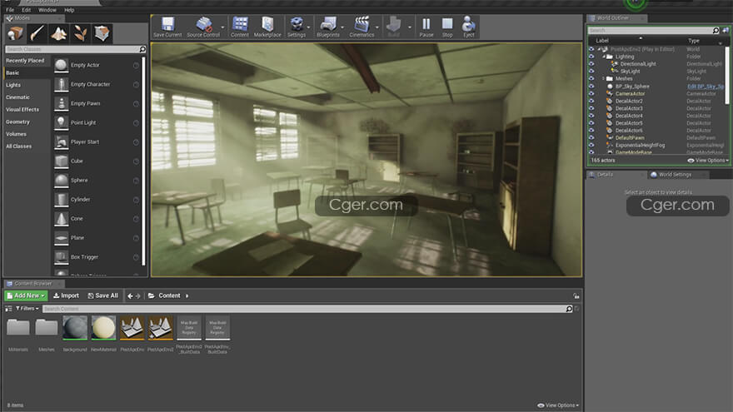Stop the play session

(x=447, y=24)
